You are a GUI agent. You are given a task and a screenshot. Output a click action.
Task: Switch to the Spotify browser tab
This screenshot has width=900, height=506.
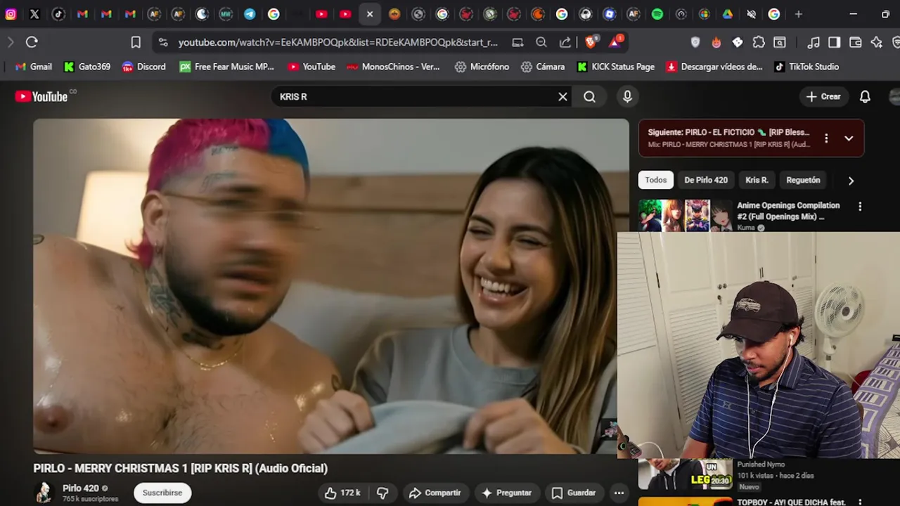tap(657, 14)
